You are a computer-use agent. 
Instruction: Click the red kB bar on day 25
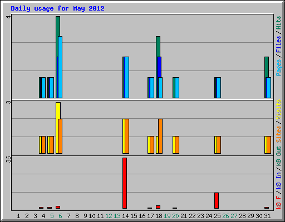pyautogui.click(x=217, y=200)
